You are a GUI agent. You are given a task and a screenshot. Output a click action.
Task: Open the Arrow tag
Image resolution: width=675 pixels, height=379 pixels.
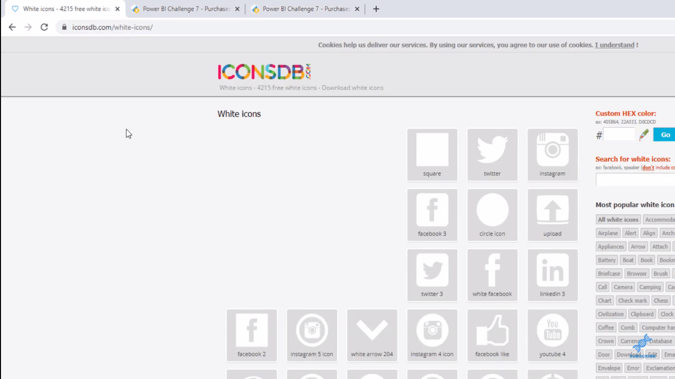638,247
